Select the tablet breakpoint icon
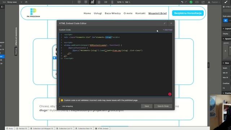The height and width of the screenshot is (130, 231). tap(99, 2)
